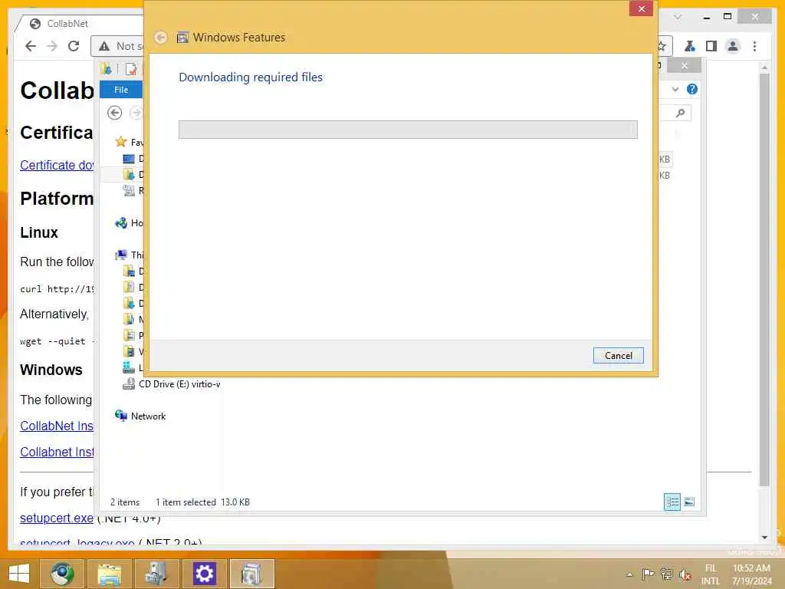Screen dimensions: 785x589
Task: Expand the Explorer ribbon chevron
Action: point(675,89)
